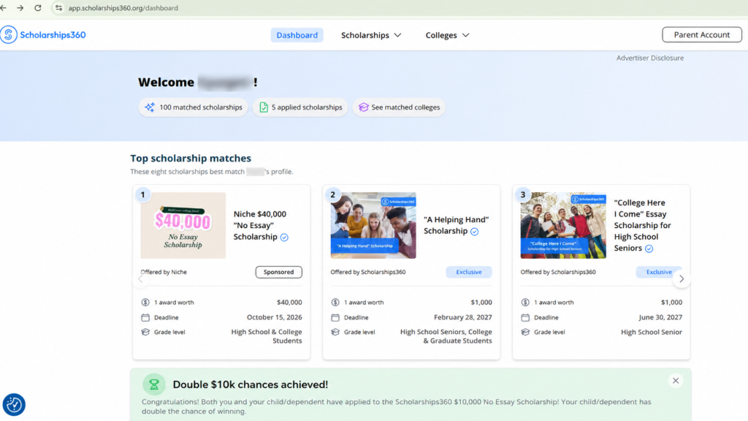748x421 pixels.
Task: View the 100 matched scholarships
Action: 193,107
